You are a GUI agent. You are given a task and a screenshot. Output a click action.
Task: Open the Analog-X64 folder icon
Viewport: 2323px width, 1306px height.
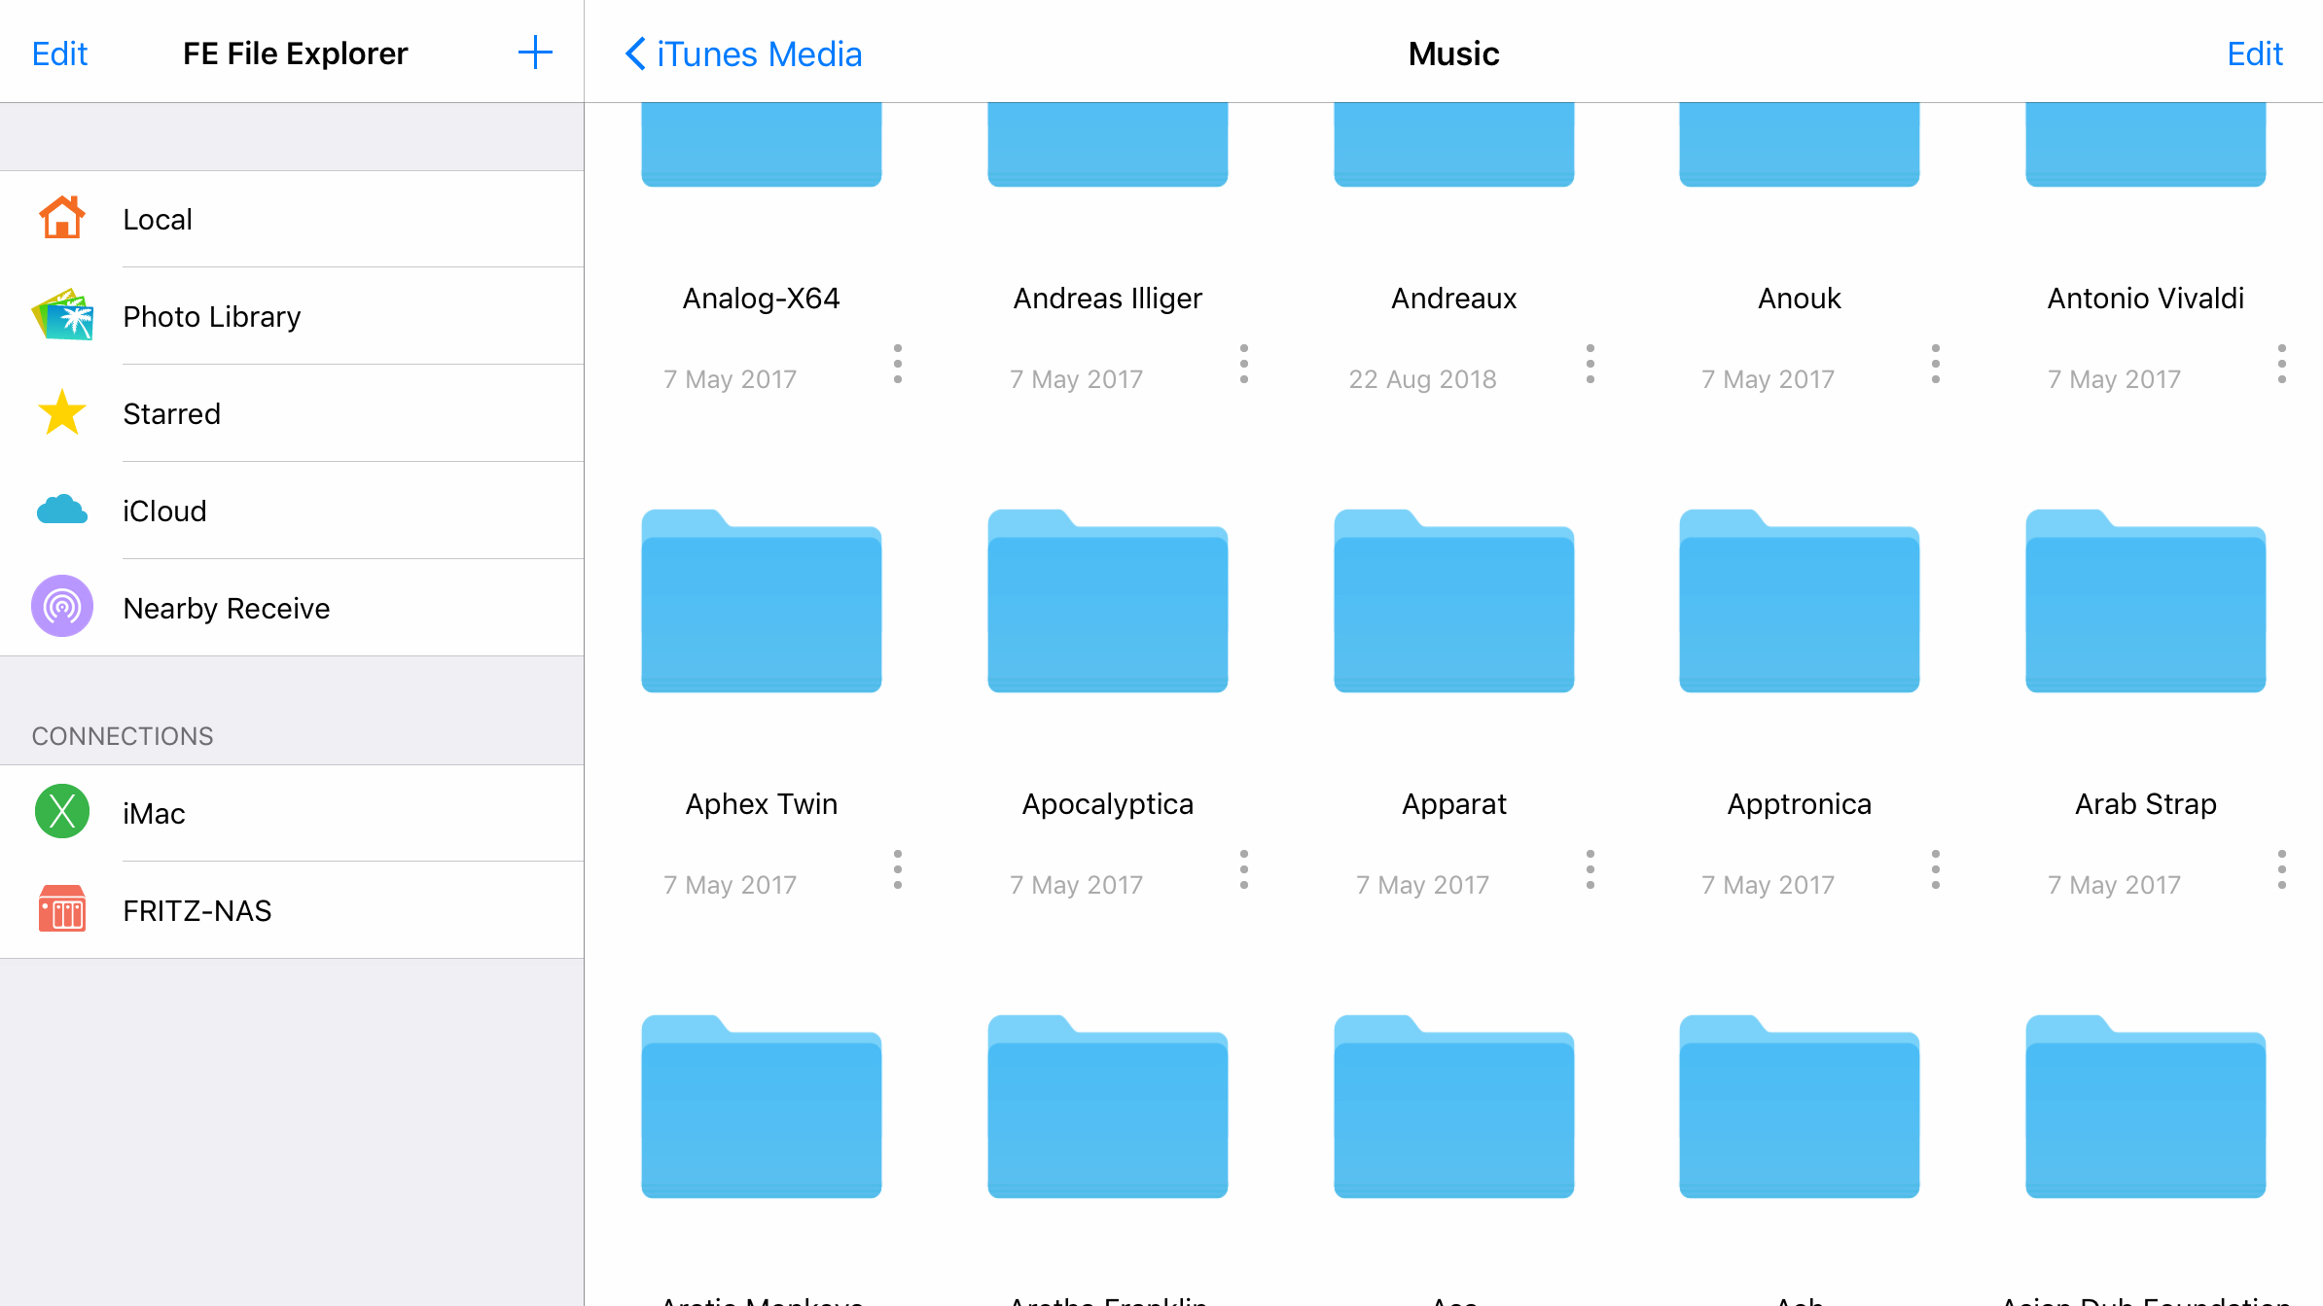coord(762,144)
